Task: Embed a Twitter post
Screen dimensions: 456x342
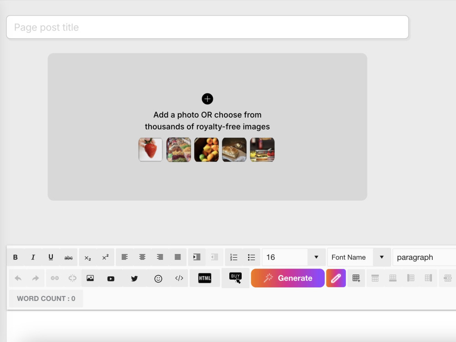Action: tap(135, 279)
